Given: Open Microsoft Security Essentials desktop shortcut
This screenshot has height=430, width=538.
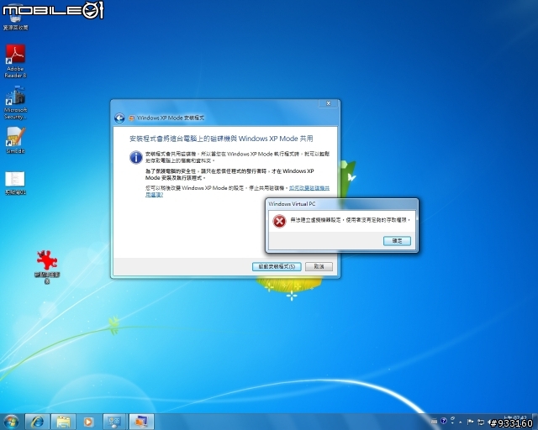Looking at the screenshot, I should [x=15, y=102].
